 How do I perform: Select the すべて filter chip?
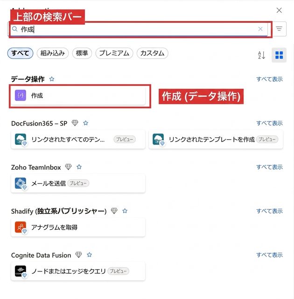pyautogui.click(x=20, y=53)
